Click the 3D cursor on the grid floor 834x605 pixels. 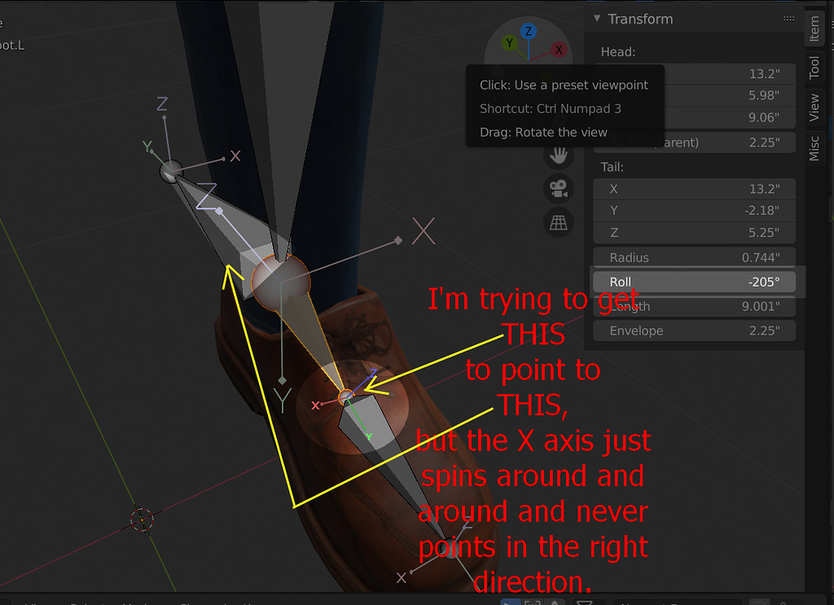coord(142,520)
